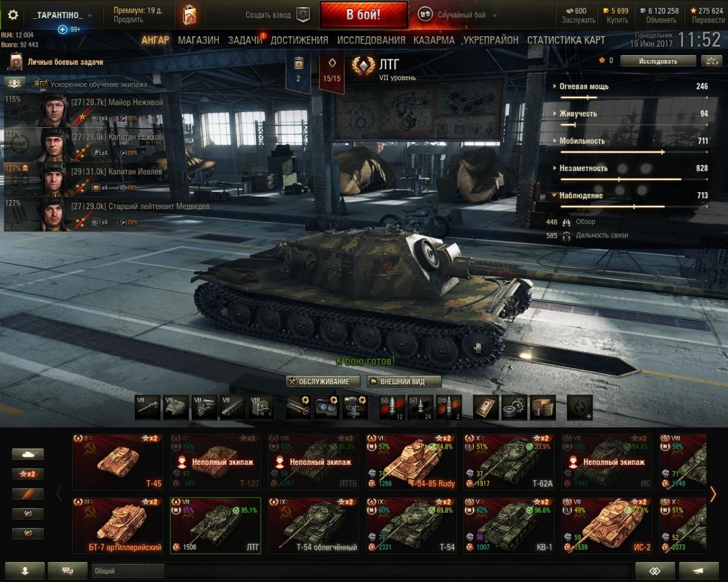Click the vehicle comparison scales icon
Viewport: 728px width, 582px height.
tap(710, 61)
